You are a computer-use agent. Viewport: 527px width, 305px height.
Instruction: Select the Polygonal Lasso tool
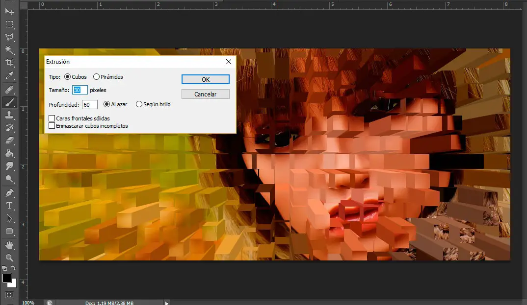pyautogui.click(x=9, y=37)
